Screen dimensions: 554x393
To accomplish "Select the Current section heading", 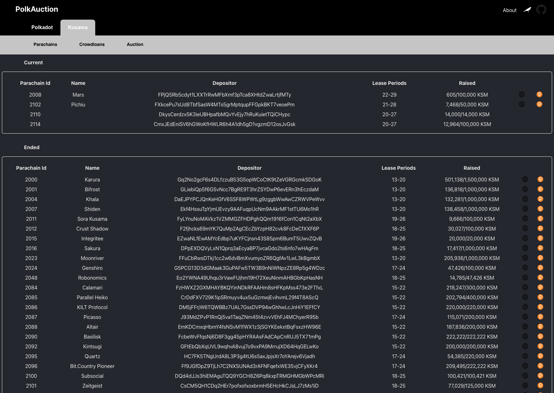I will [33, 62].
